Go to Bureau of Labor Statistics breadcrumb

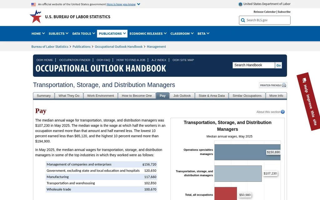coord(50,47)
